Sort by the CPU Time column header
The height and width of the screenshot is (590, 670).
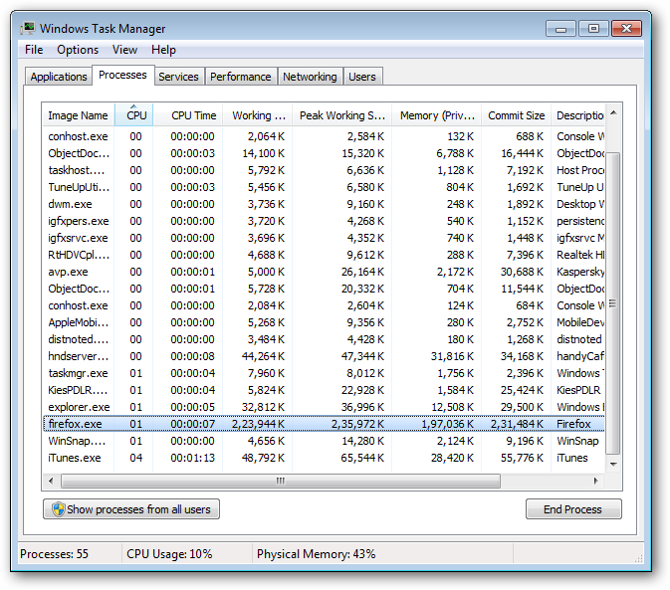187,115
